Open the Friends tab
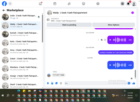140x102 pixels. tap(69, 4)
